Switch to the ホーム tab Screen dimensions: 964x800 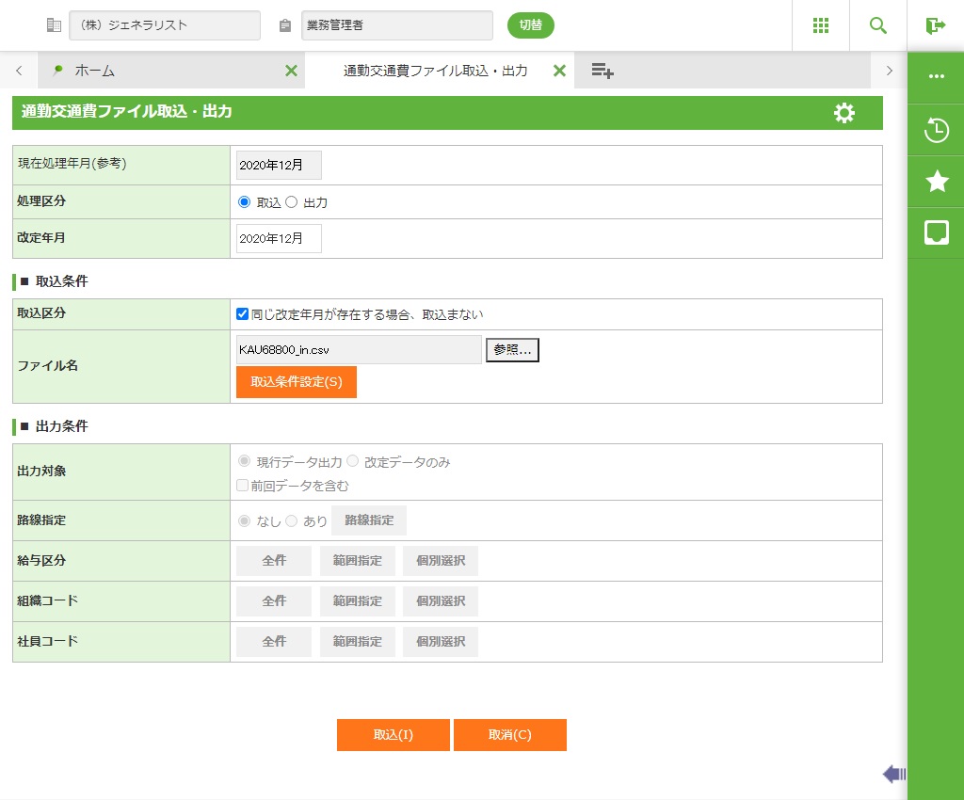point(94,71)
